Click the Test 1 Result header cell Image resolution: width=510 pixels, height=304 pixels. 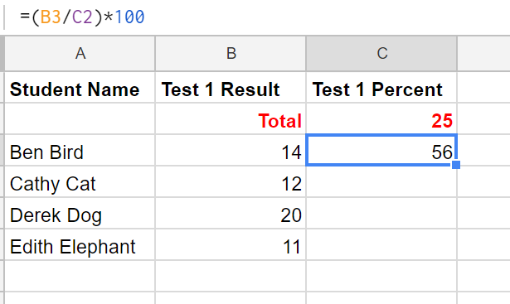click(231, 87)
